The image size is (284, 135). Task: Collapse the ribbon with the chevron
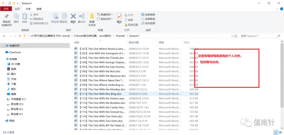277,9
